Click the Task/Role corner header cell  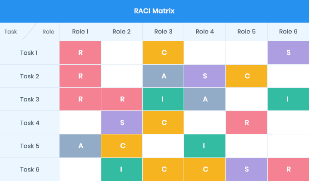click(30, 32)
